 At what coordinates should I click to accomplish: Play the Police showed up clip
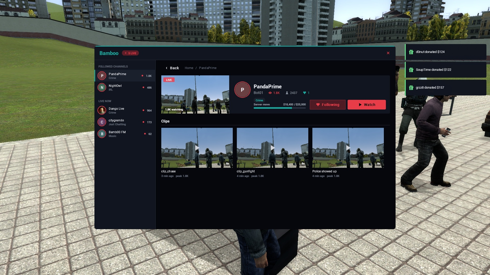click(348, 148)
